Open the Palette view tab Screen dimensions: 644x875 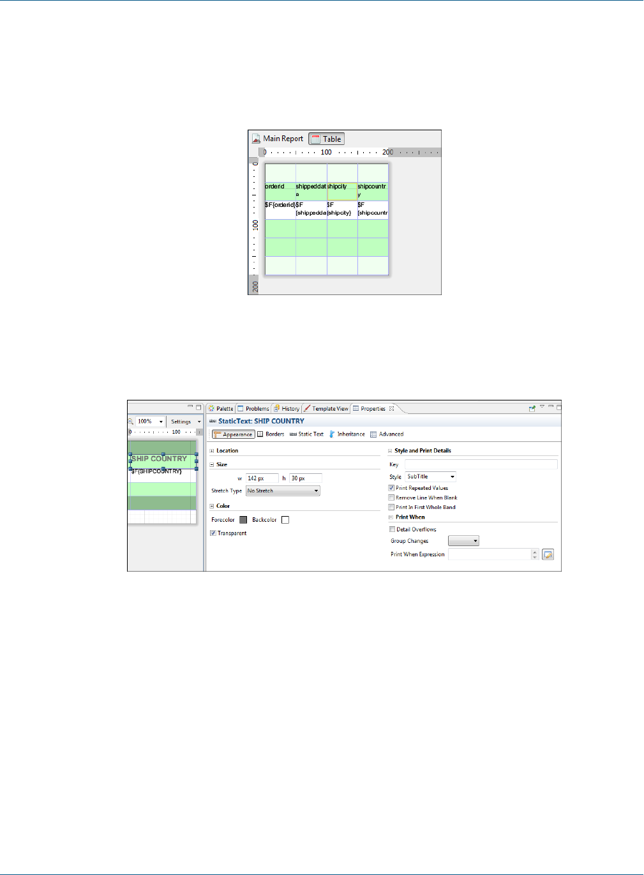[220, 409]
